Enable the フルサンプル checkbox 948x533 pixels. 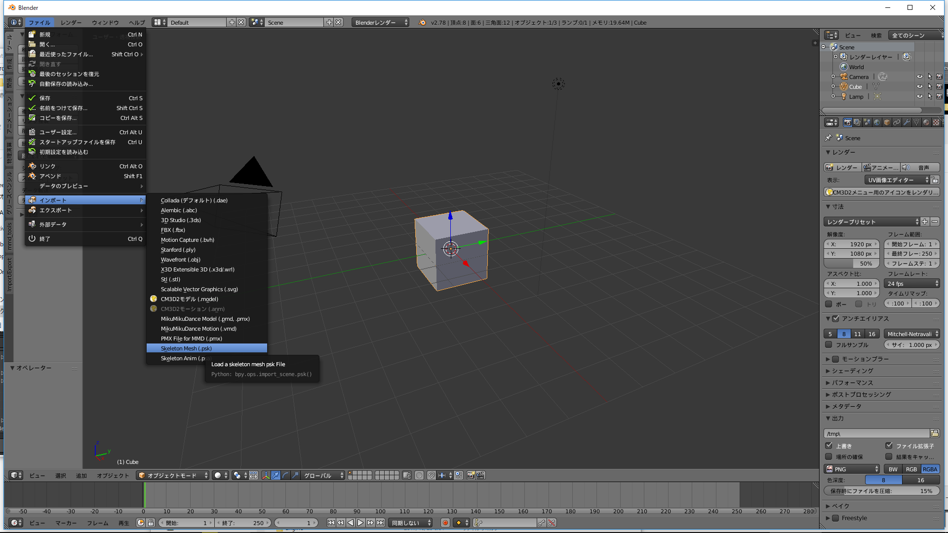pos(829,345)
